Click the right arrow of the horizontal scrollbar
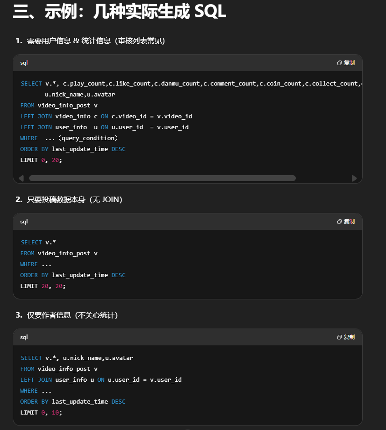This screenshot has height=430, width=386. (x=354, y=178)
